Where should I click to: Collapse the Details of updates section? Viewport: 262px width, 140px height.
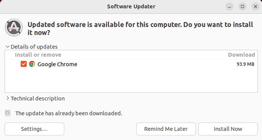tap(32, 47)
